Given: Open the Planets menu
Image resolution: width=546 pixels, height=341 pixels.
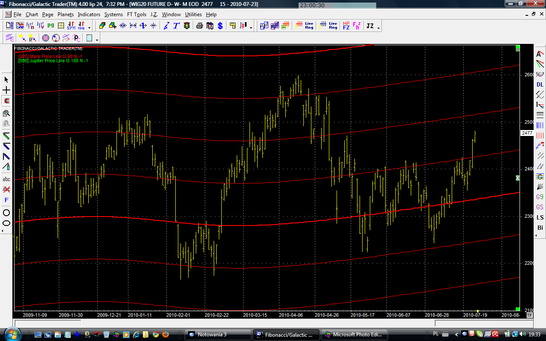Looking at the screenshot, I should tap(66, 14).
